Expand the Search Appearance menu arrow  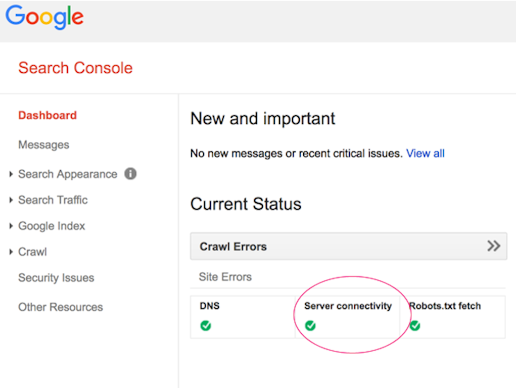point(11,174)
